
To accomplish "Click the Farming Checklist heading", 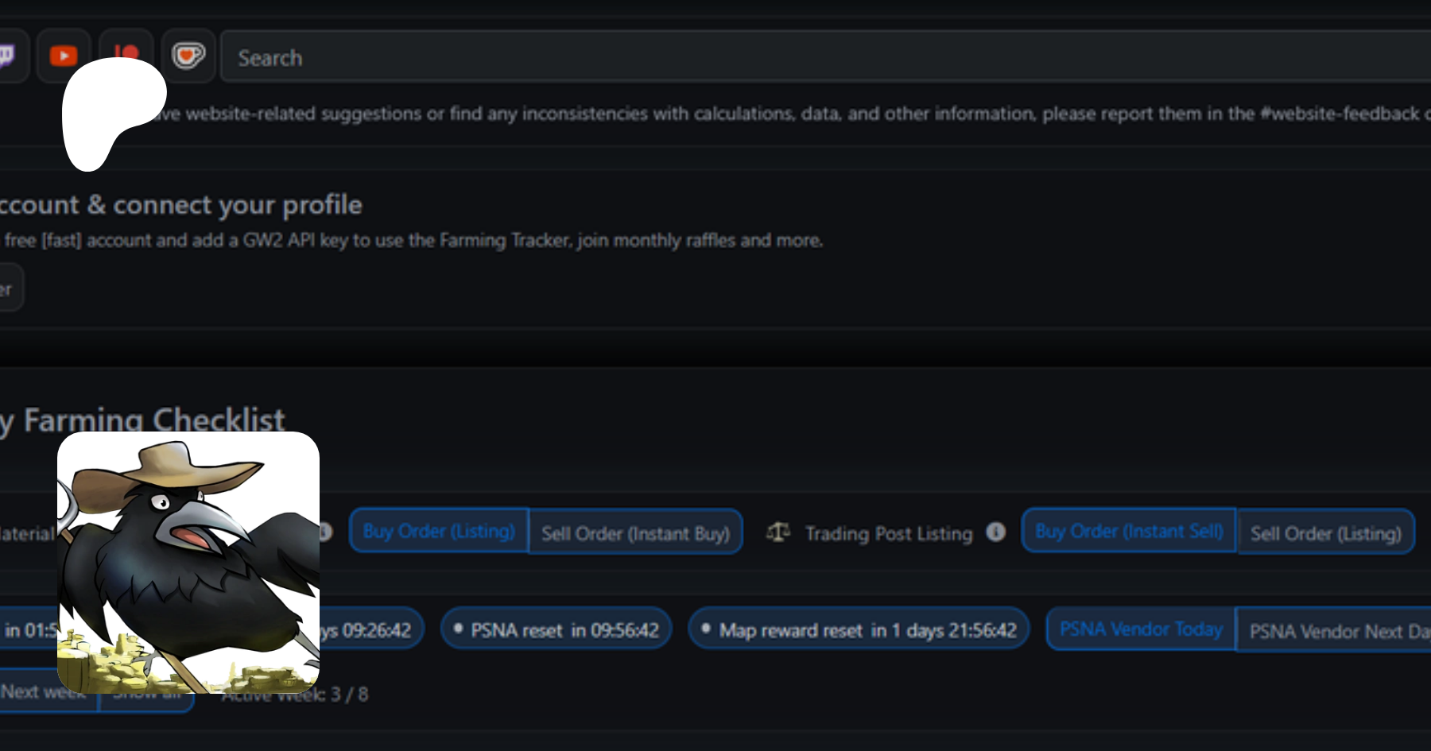I will (151, 420).
